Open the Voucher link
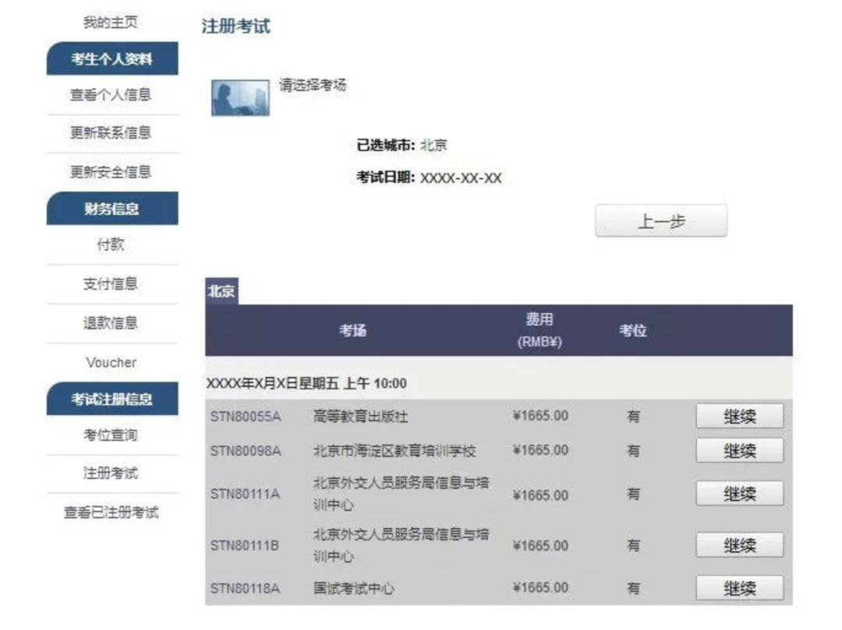842x630 pixels. click(x=111, y=362)
